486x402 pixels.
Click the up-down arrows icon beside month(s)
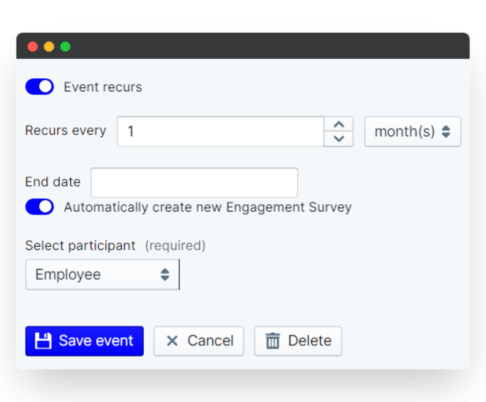point(446,131)
